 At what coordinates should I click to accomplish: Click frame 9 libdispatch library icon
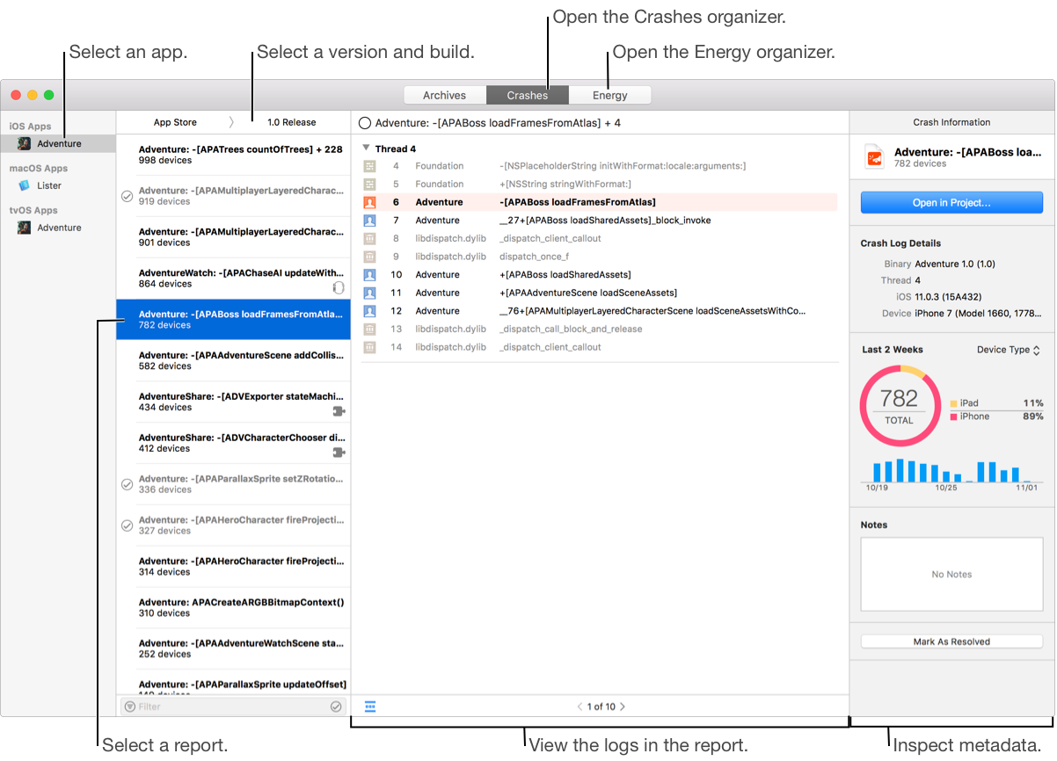coord(370,257)
